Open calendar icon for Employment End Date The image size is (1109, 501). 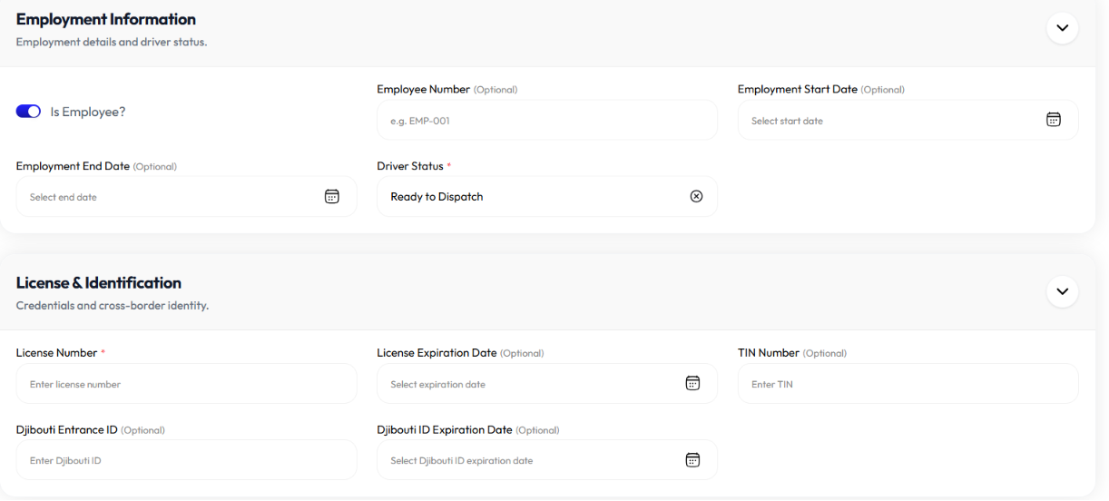click(x=332, y=196)
